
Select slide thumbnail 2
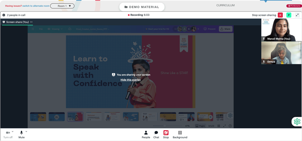point(57,117)
